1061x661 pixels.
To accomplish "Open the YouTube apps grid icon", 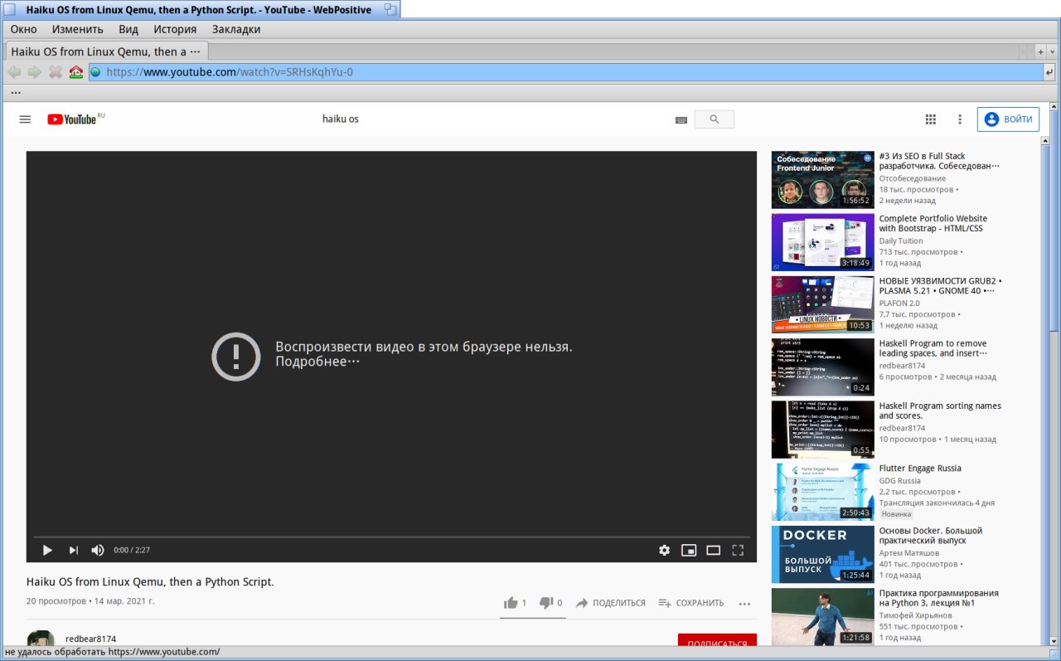I will coord(930,119).
